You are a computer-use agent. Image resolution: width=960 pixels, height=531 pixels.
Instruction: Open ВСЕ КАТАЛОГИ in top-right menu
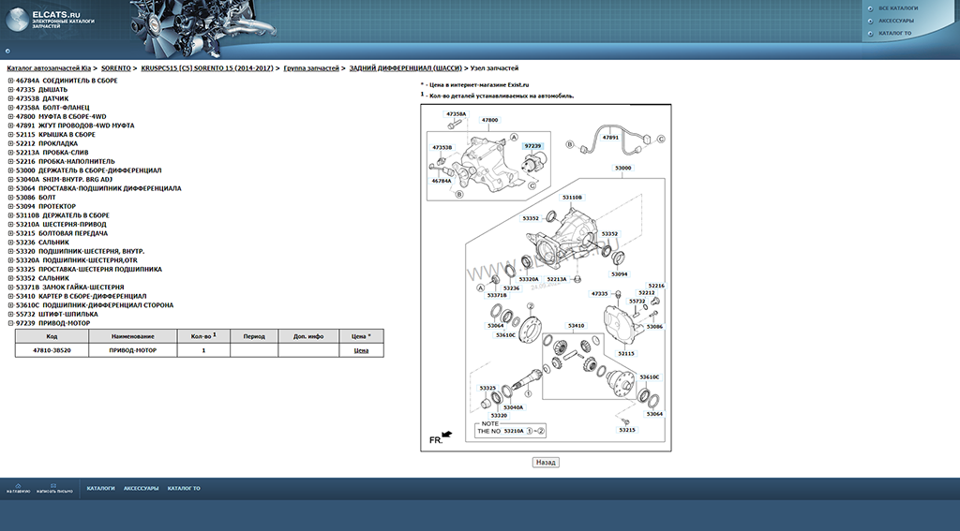coord(897,7)
